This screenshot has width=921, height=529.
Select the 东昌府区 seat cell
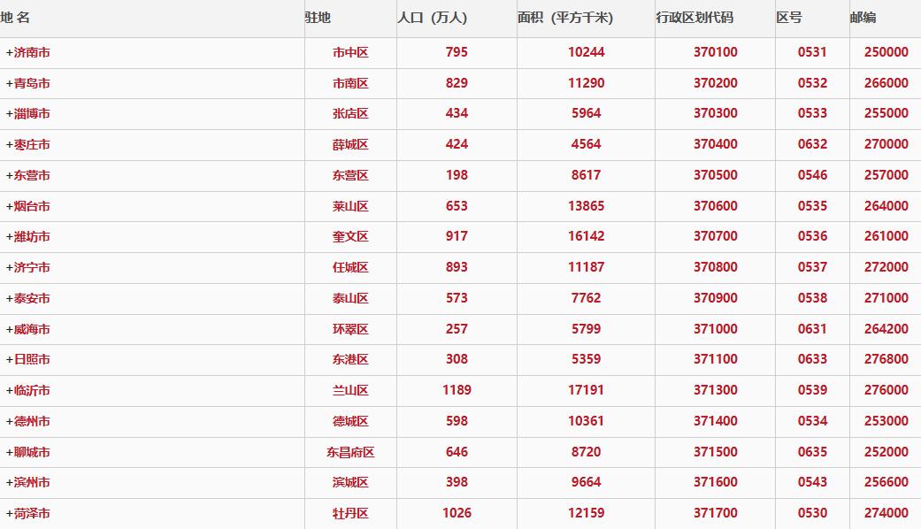tap(350, 453)
